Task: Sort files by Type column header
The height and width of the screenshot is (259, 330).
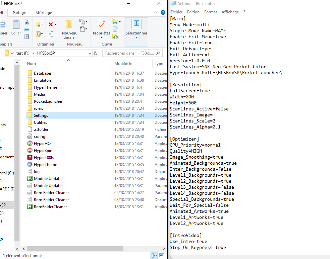Action: pyautogui.click(x=159, y=64)
